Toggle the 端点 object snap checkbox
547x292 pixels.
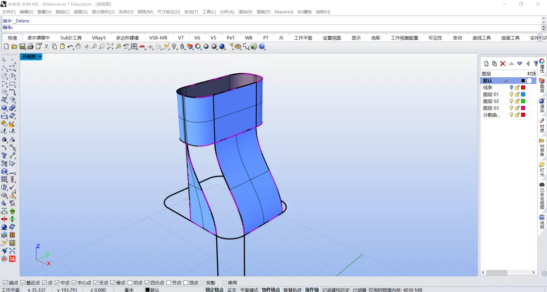(x=6, y=282)
